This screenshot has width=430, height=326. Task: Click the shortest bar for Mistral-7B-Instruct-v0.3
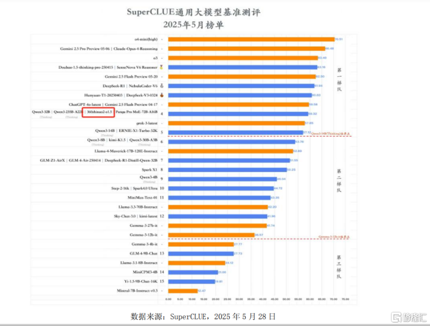[182, 291]
